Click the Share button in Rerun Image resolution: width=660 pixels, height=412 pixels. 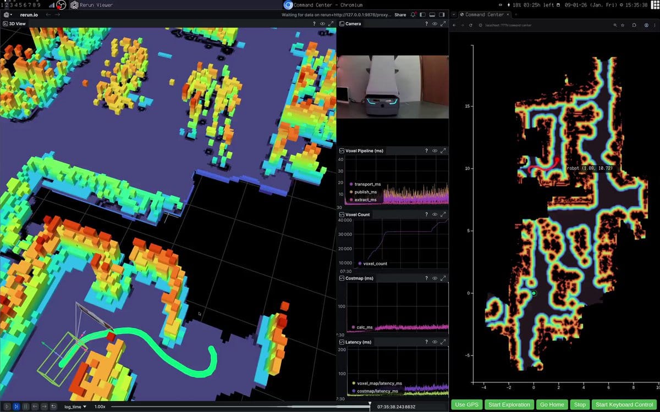(x=400, y=15)
